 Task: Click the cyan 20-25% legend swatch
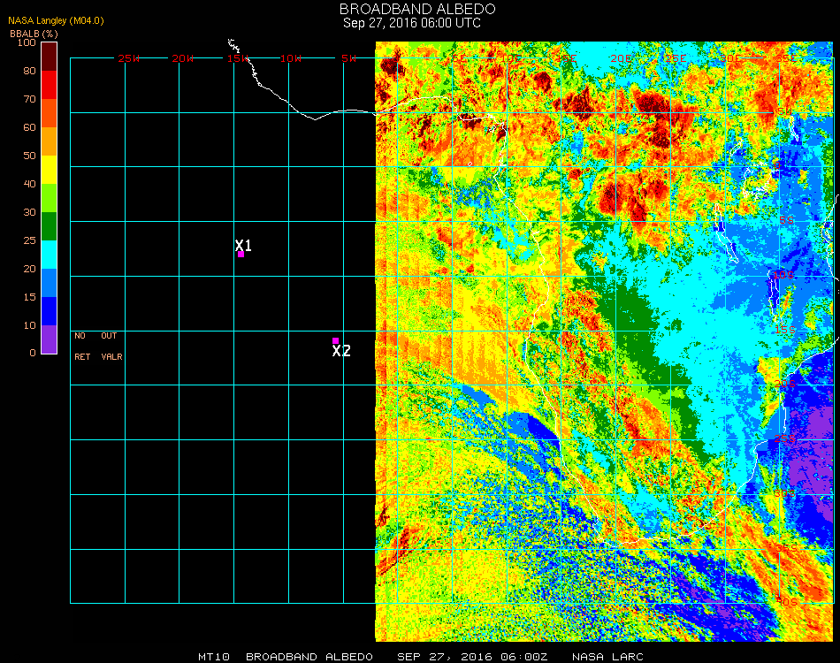coord(49,255)
